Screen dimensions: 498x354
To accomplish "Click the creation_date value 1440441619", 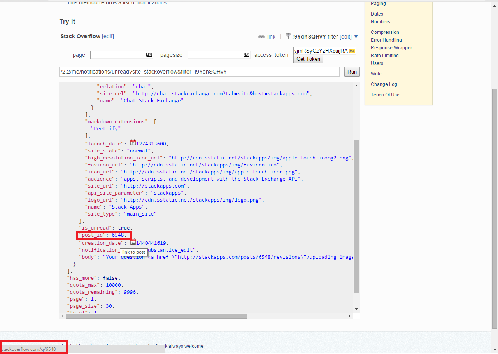I will [151, 243].
